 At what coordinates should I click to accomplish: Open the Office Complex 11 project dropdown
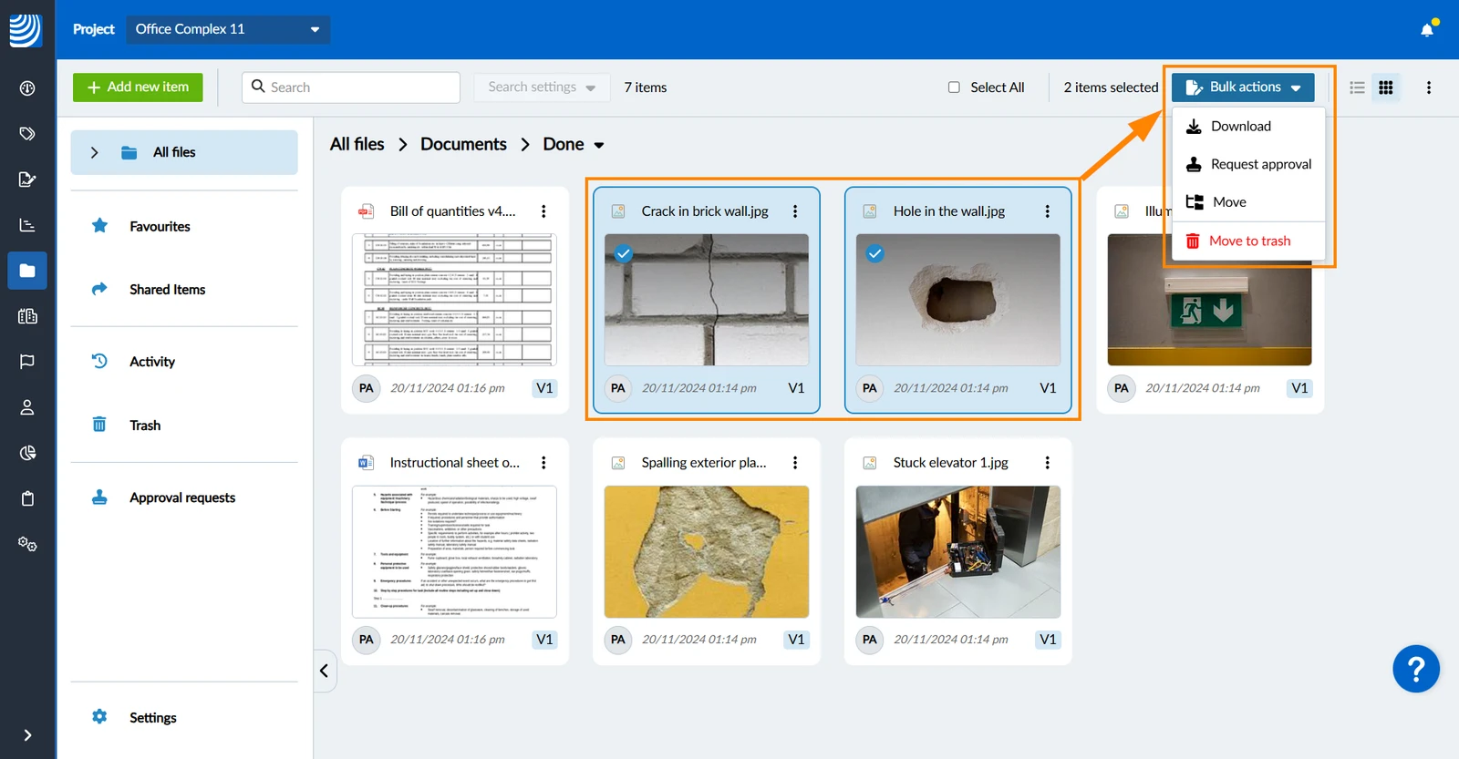tap(228, 29)
